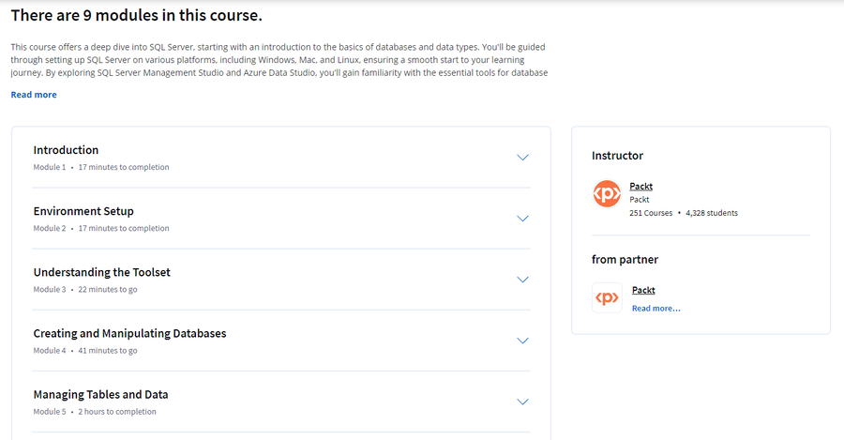Image resolution: width=844 pixels, height=440 pixels.
Task: Select Creating and Manipulating Databases title
Action: coord(129,333)
